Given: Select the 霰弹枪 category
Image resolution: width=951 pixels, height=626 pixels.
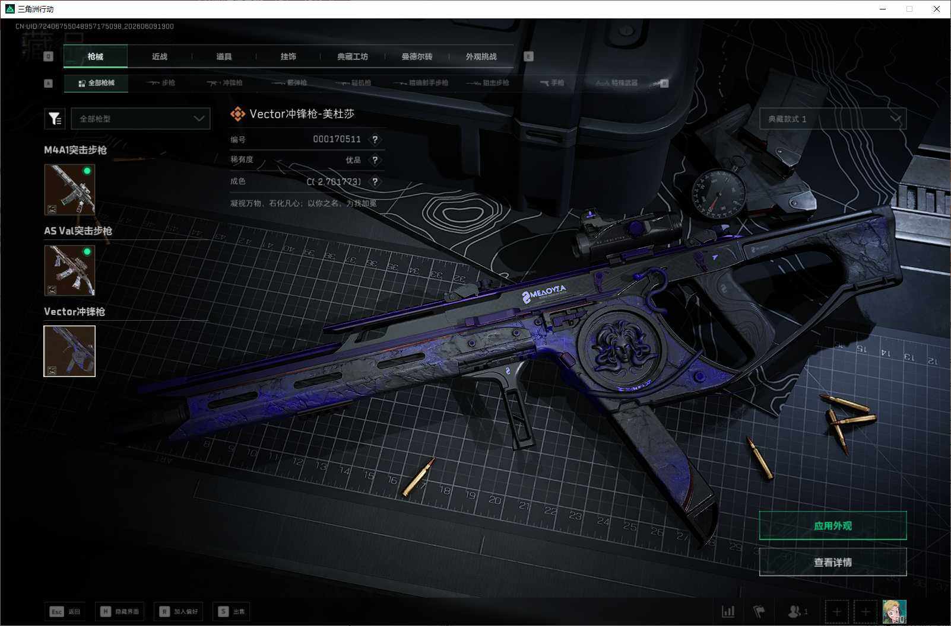Looking at the screenshot, I should point(289,83).
